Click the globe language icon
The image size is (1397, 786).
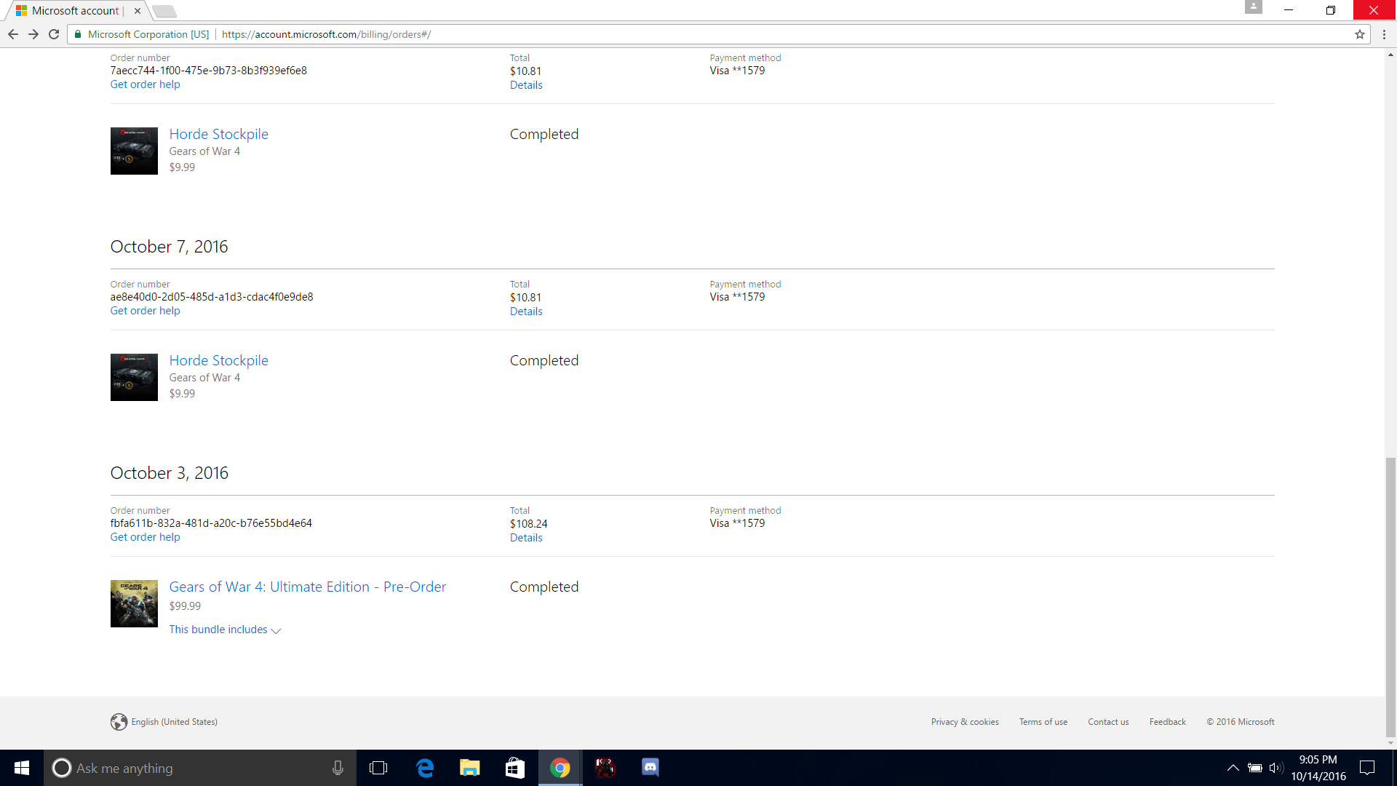[x=119, y=722]
